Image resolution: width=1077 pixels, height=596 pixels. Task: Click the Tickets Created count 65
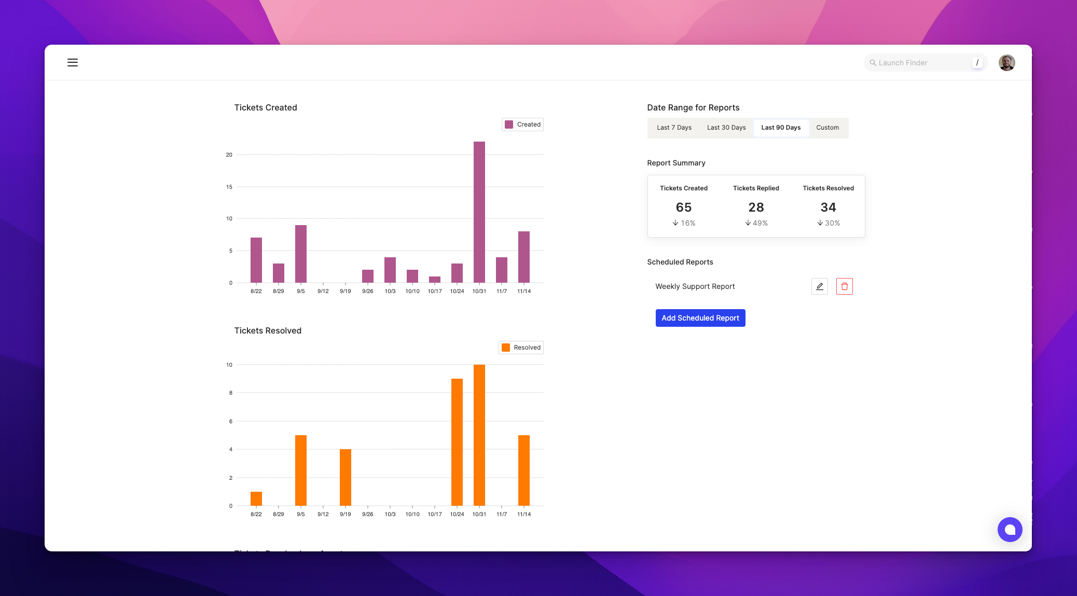(683, 207)
